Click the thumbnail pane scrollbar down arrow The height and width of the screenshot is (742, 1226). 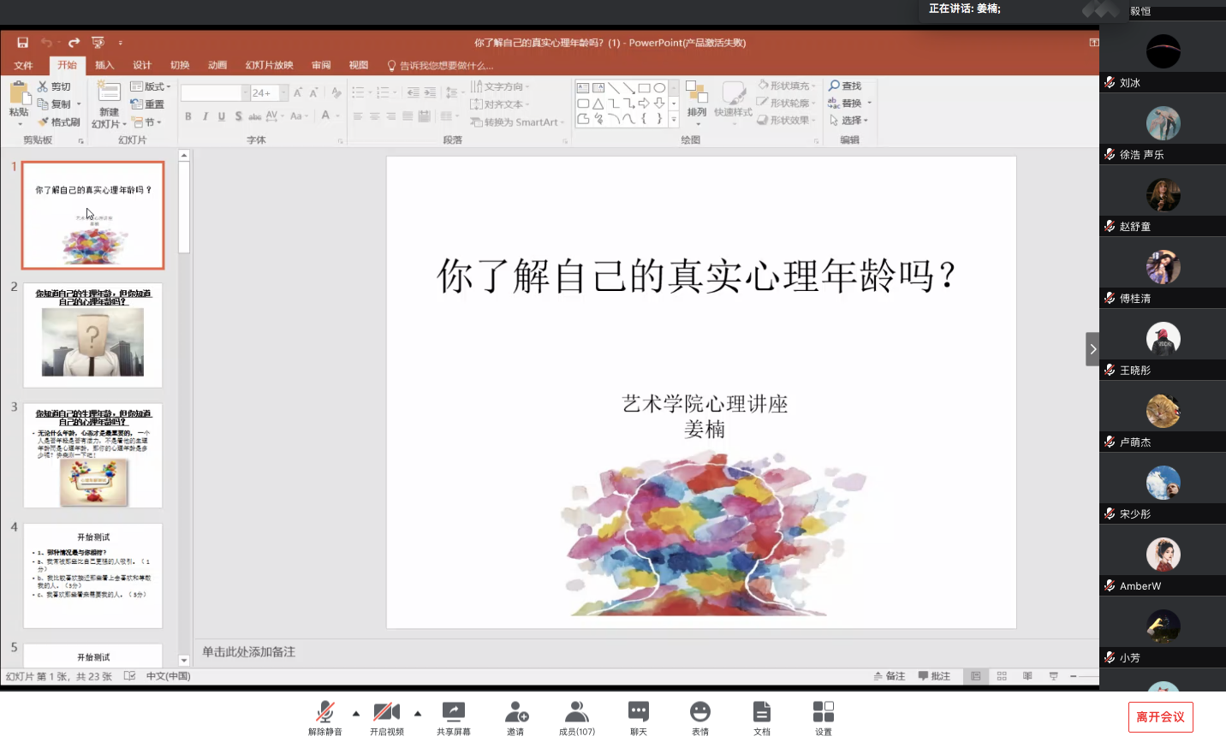[184, 661]
